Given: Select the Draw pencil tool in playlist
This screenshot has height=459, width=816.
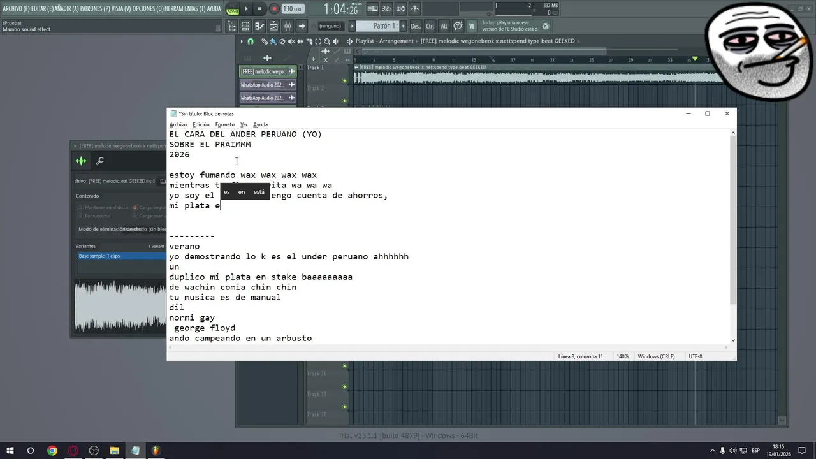Looking at the screenshot, I should coord(265,41).
